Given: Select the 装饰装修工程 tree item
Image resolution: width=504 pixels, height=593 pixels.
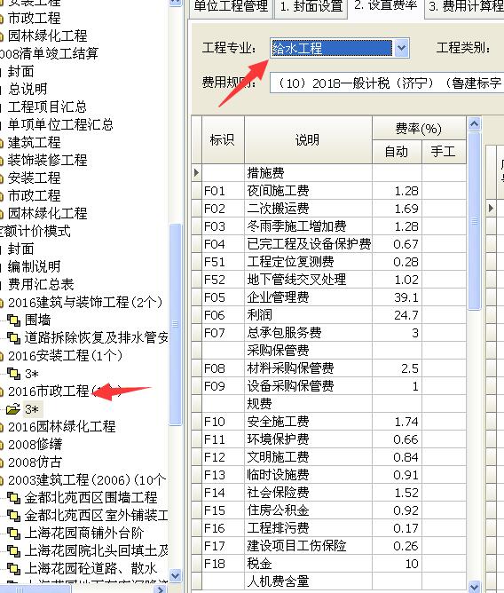Looking at the screenshot, I should tap(48, 161).
